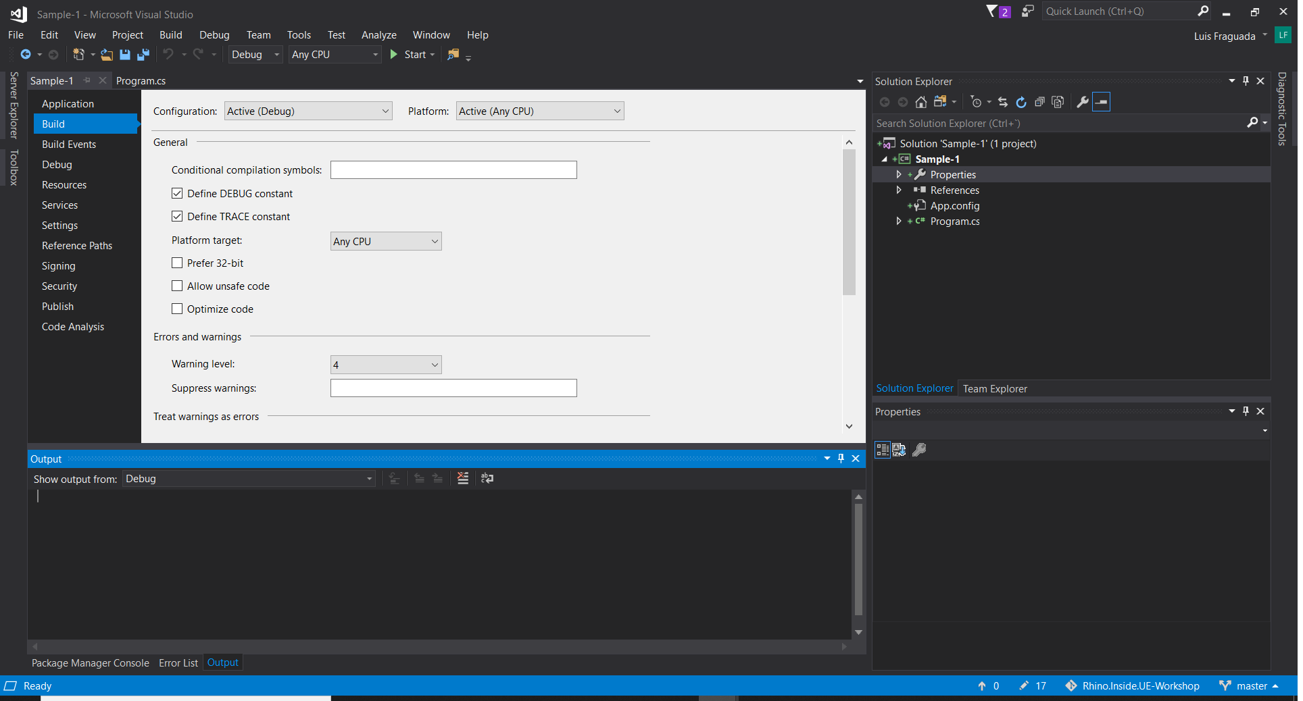Viewport: 1303px width, 701px height.
Task: Click Rhino.Inside.UE-Workshop repository in status bar
Action: pyautogui.click(x=1133, y=686)
